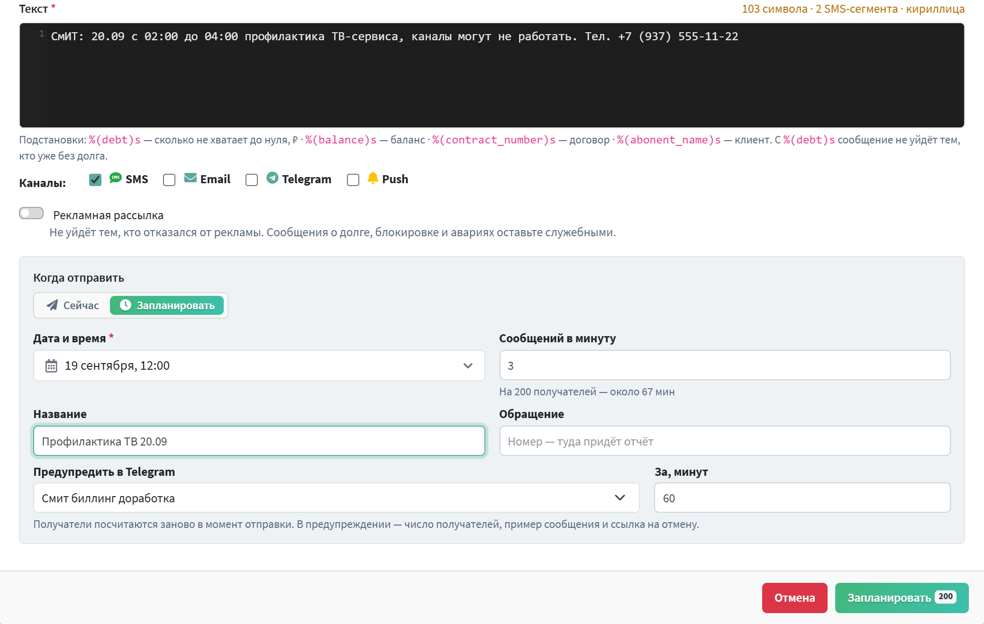Click the Обращение input field

coord(725,441)
